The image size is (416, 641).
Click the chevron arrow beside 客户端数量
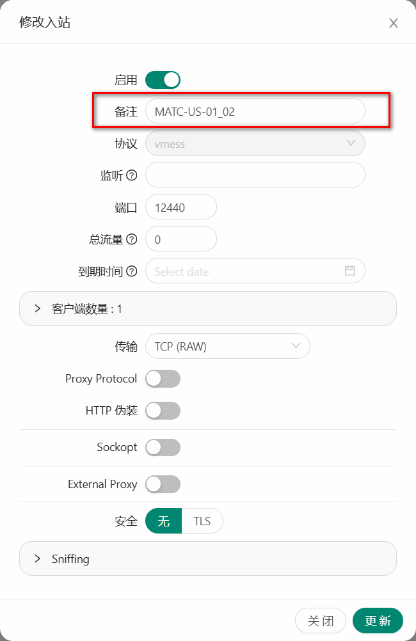click(38, 308)
